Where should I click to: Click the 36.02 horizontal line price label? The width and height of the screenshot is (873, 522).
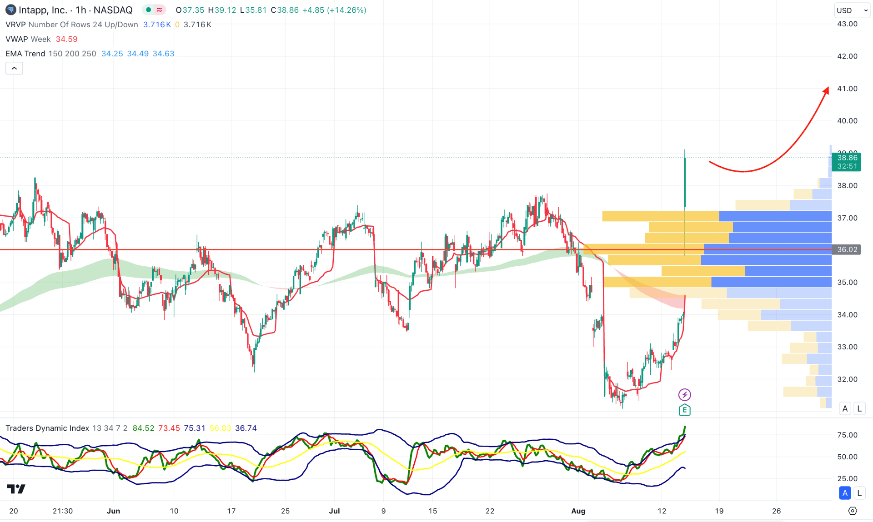pyautogui.click(x=847, y=249)
